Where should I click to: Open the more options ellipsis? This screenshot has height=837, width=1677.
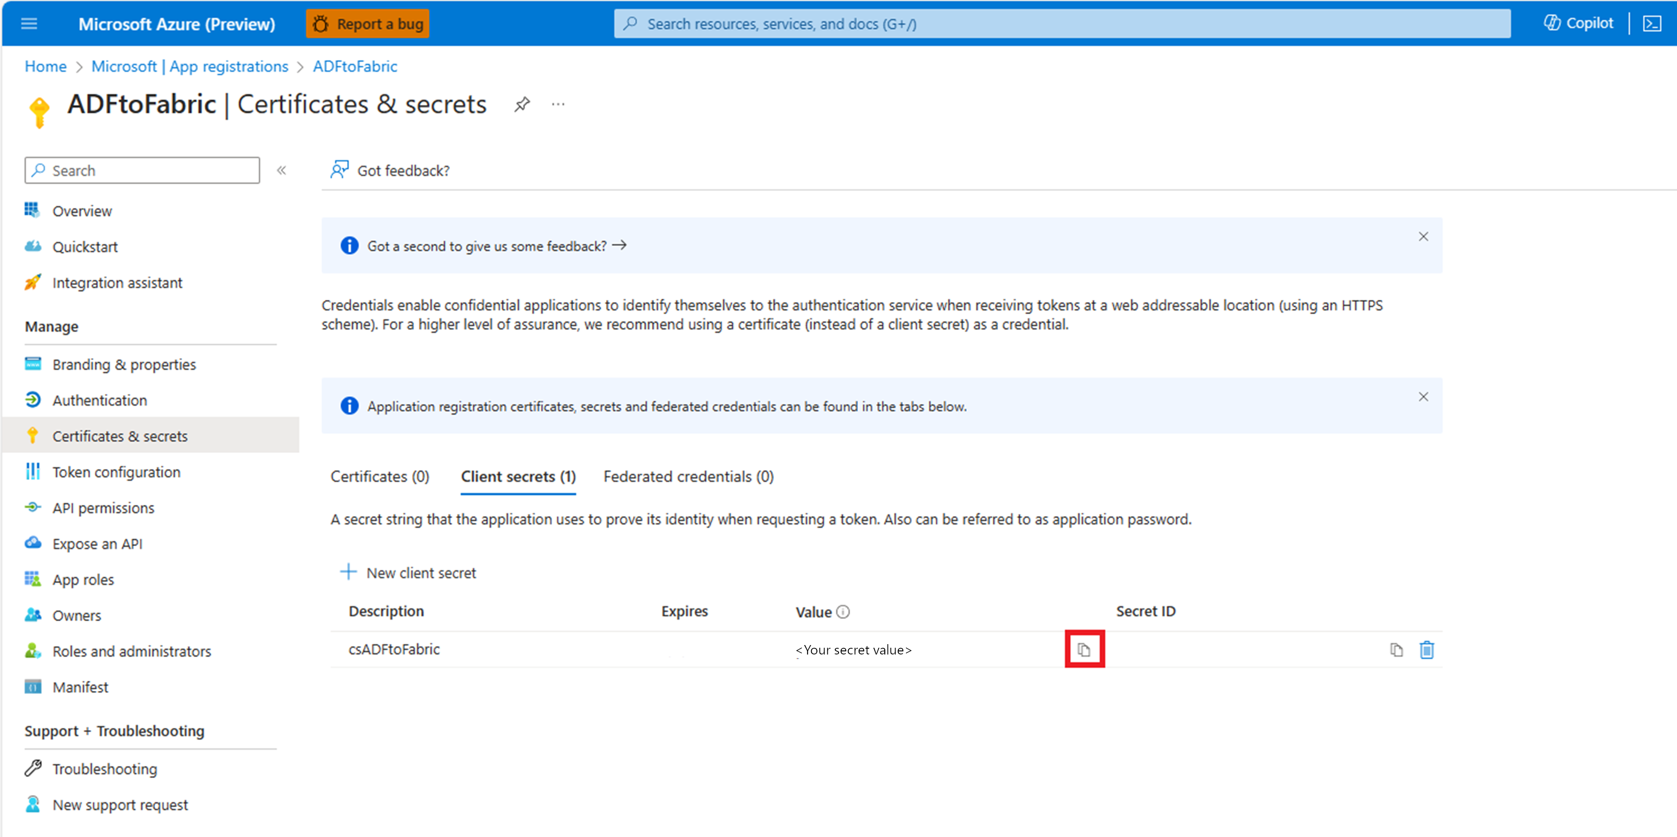[x=558, y=104]
